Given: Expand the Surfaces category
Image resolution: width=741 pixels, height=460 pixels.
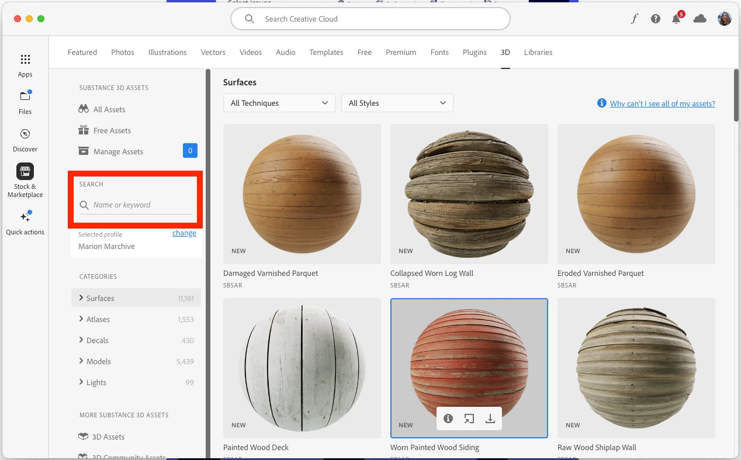Looking at the screenshot, I should (81, 298).
